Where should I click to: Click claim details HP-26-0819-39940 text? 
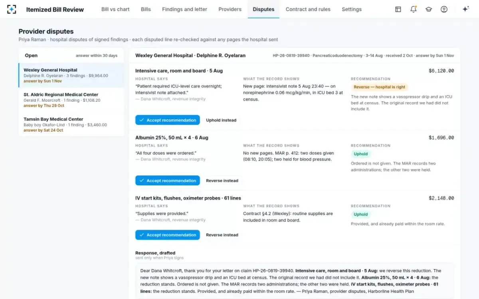point(363,56)
